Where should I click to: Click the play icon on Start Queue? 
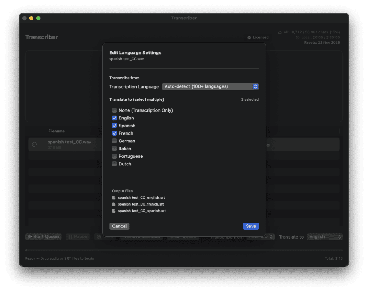tap(29, 237)
